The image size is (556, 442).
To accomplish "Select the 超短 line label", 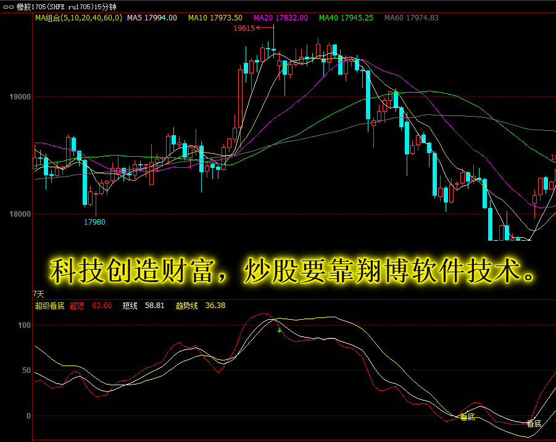I will click(x=77, y=306).
